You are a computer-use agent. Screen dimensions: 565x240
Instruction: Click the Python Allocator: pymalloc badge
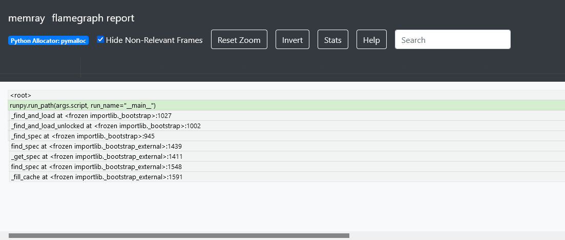pos(49,40)
